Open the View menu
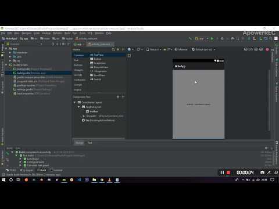This screenshot has width=279, height=209. point(17,33)
